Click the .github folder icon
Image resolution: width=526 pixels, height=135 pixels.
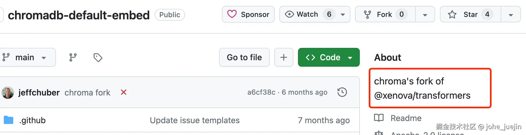[x=9, y=120]
